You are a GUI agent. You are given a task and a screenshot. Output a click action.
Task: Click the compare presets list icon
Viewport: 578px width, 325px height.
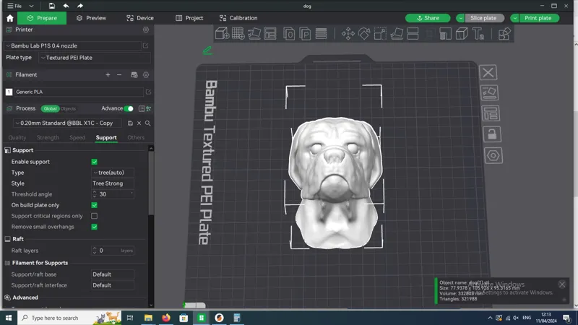click(x=142, y=109)
